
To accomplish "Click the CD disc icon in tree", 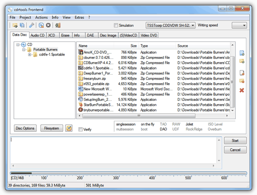I will click(24, 45).
